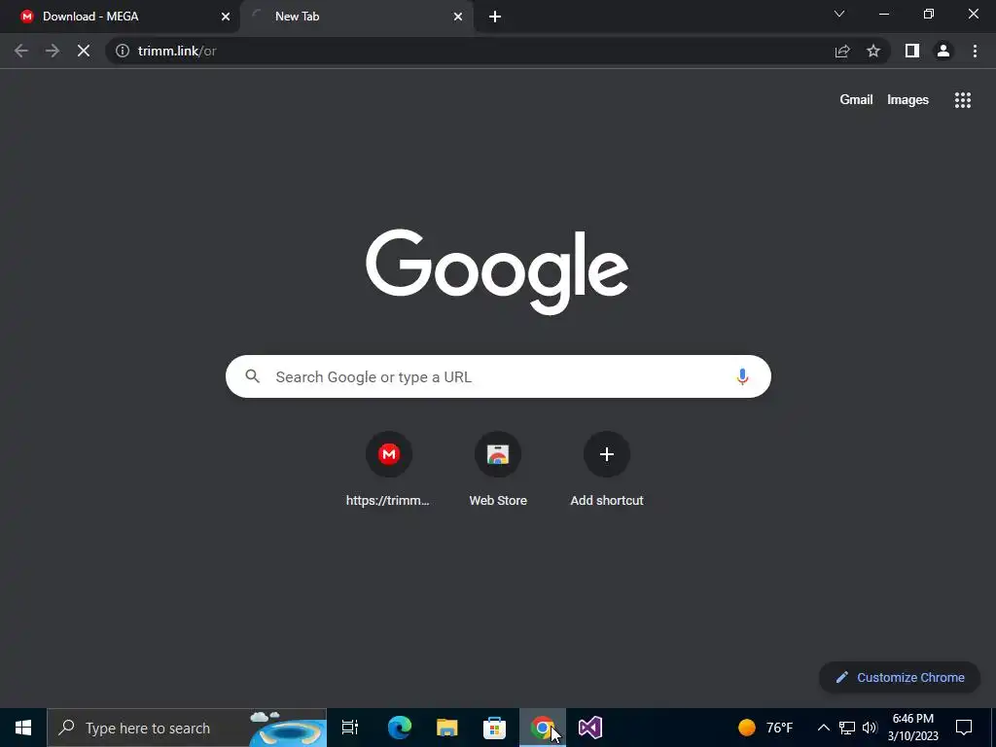Screen dimensions: 996x747
Task: Start voice search with the microphone
Action: click(x=742, y=376)
